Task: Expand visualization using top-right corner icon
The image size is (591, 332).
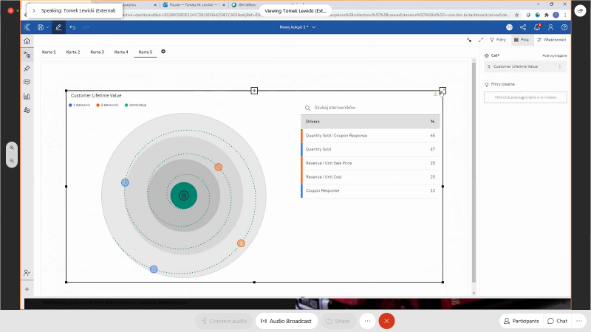Action: [x=443, y=91]
